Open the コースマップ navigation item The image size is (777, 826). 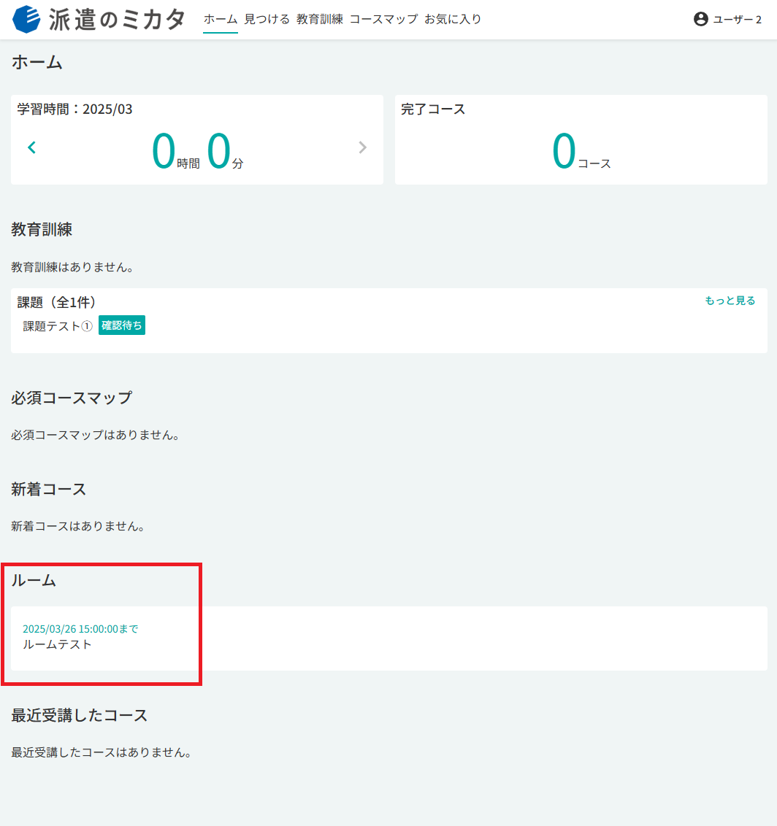pos(384,19)
